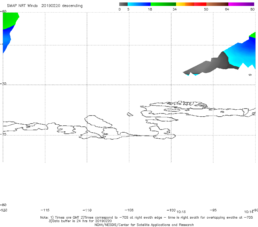The height and width of the screenshot is (227, 258).
Task: Click the longitude label '-110'
Action: pos(87,210)
